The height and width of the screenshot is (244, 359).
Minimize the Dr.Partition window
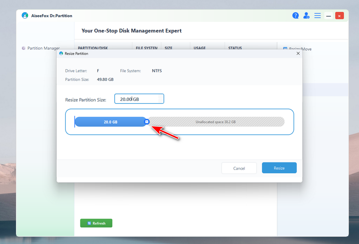click(x=328, y=15)
